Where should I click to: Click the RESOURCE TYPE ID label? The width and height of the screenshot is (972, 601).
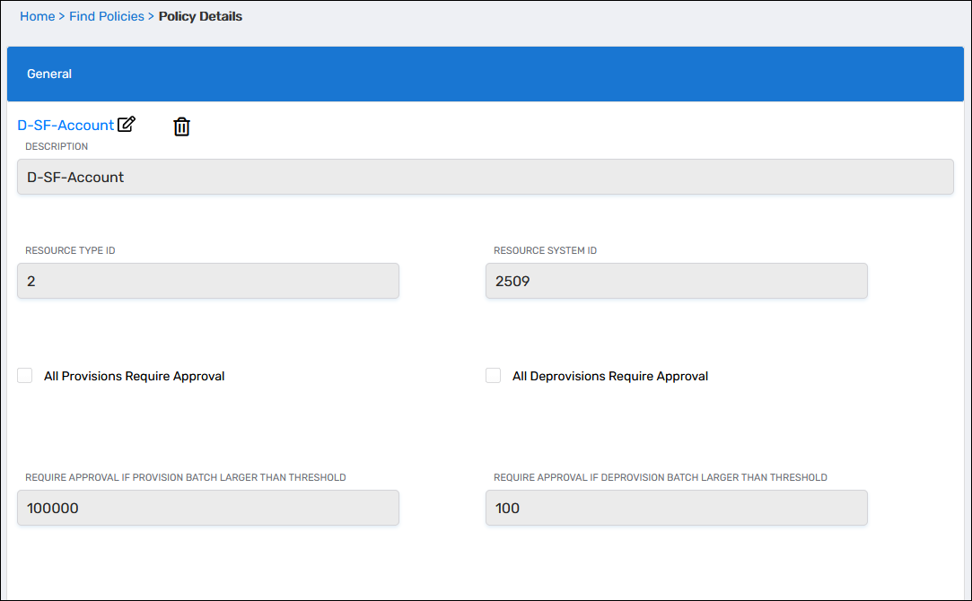70,250
